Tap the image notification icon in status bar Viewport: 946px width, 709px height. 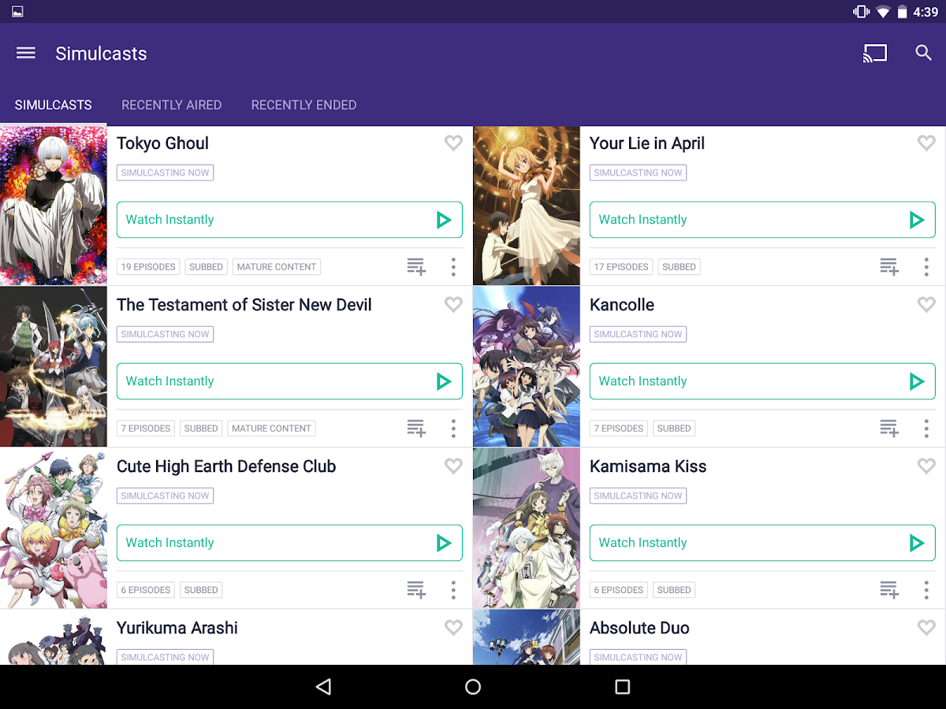click(17, 12)
